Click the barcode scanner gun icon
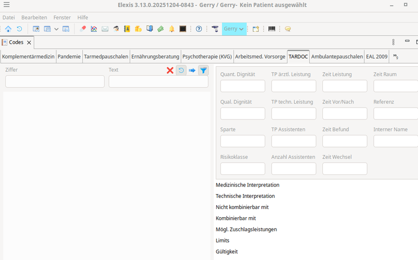Image resolution: width=418 pixels, height=260 pixels. click(x=215, y=29)
